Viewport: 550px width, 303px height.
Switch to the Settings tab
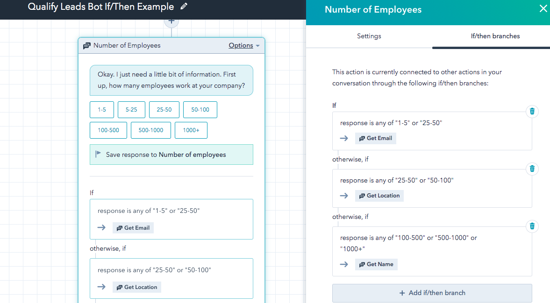click(369, 36)
